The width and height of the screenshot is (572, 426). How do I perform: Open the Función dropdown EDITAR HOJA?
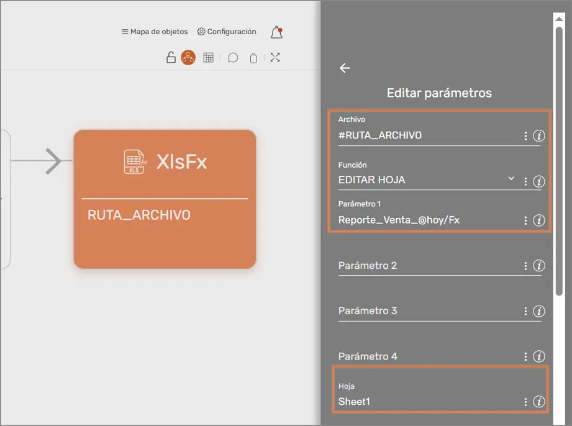click(x=426, y=180)
